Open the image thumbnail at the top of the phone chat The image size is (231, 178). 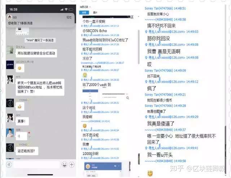click(22, 31)
